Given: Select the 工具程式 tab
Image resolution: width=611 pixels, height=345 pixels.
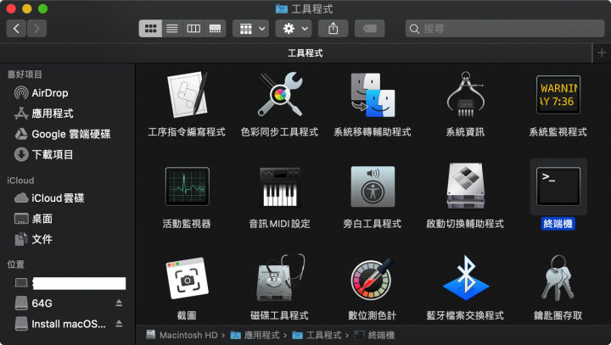Looking at the screenshot, I should coord(305,53).
